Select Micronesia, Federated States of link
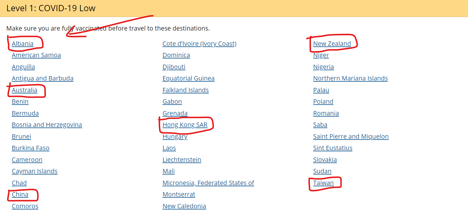 pos(208,183)
